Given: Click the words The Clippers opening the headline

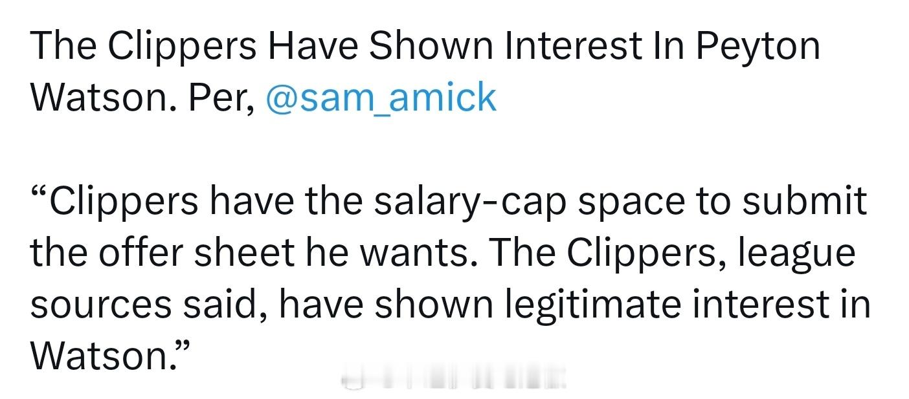Looking at the screenshot, I should click(144, 47).
